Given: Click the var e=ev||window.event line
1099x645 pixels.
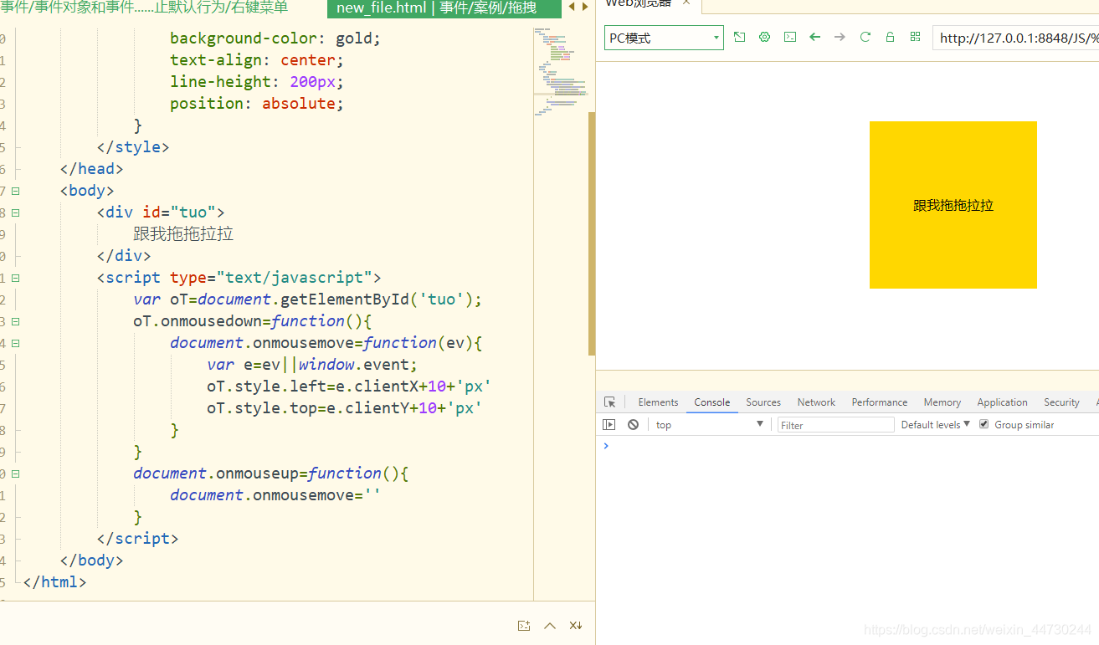Looking at the screenshot, I should (312, 365).
